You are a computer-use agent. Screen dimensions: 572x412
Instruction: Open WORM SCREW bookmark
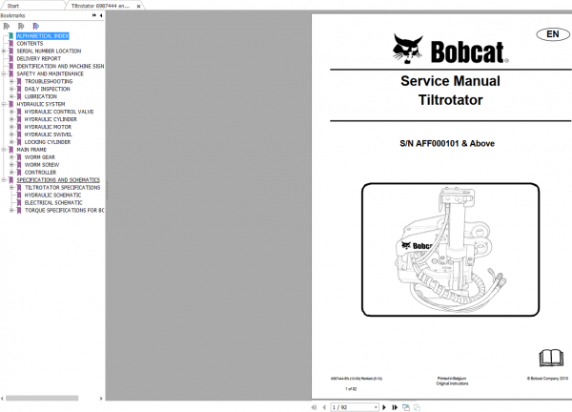(x=42, y=165)
